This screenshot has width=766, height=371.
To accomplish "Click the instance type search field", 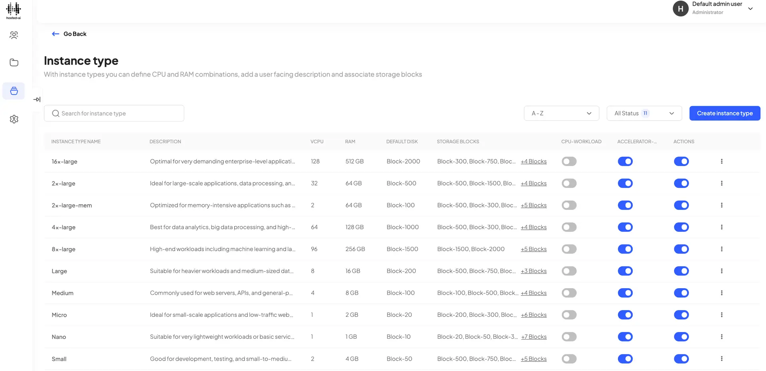I will click(114, 113).
